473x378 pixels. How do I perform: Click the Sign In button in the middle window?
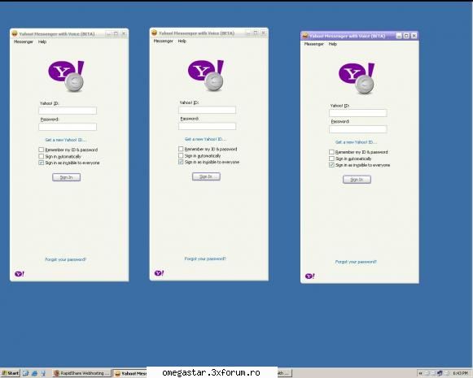click(x=206, y=176)
